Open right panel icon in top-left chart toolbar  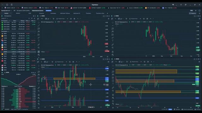[x=109, y=19]
